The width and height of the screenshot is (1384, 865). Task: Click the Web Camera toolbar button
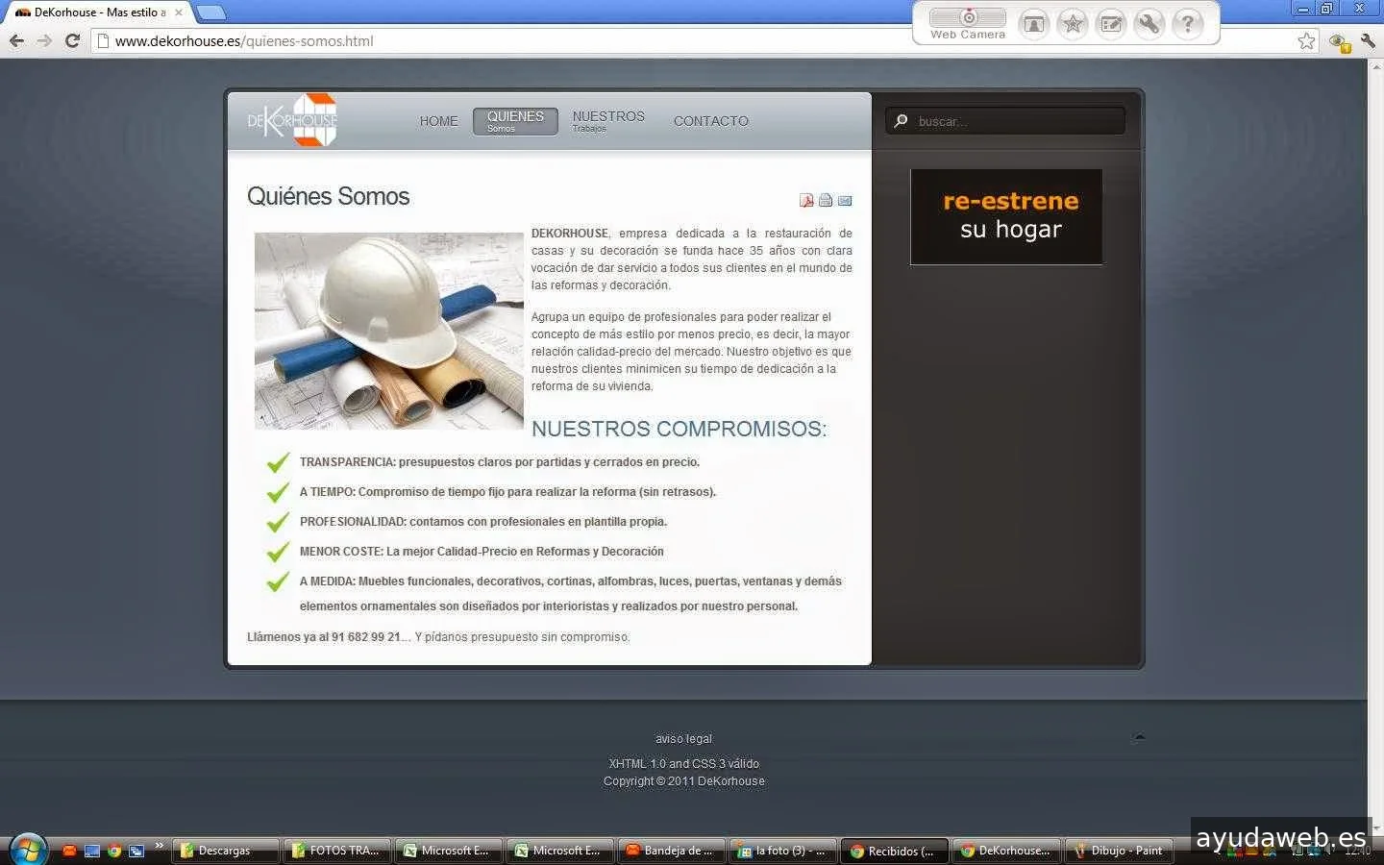click(x=968, y=23)
